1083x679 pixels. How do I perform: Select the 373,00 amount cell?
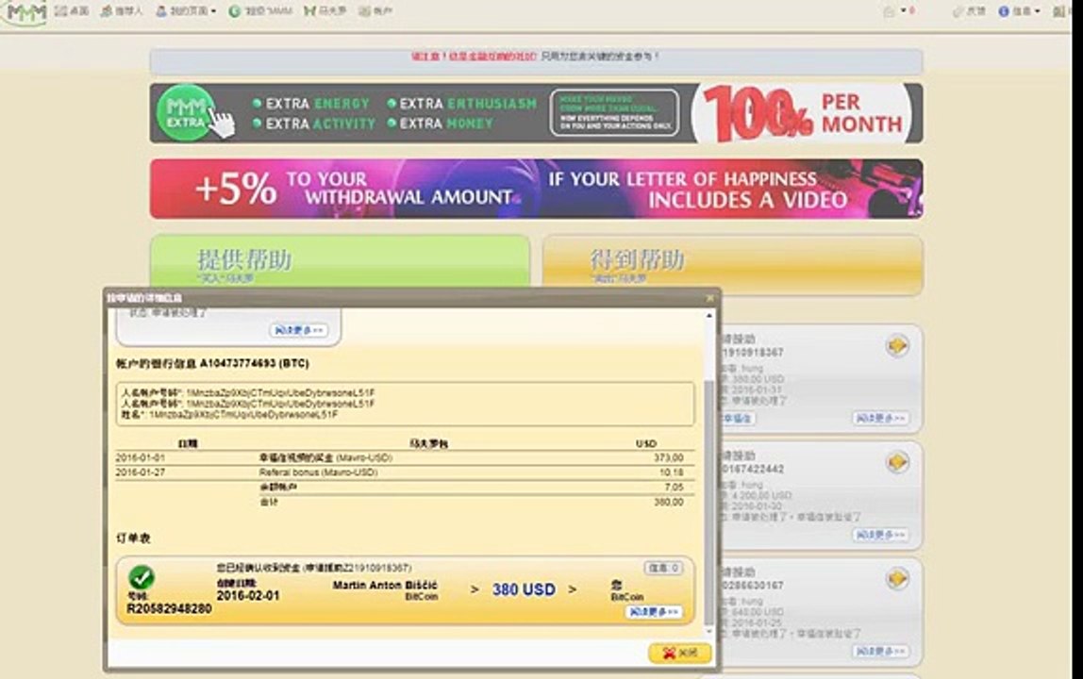[x=669, y=458]
